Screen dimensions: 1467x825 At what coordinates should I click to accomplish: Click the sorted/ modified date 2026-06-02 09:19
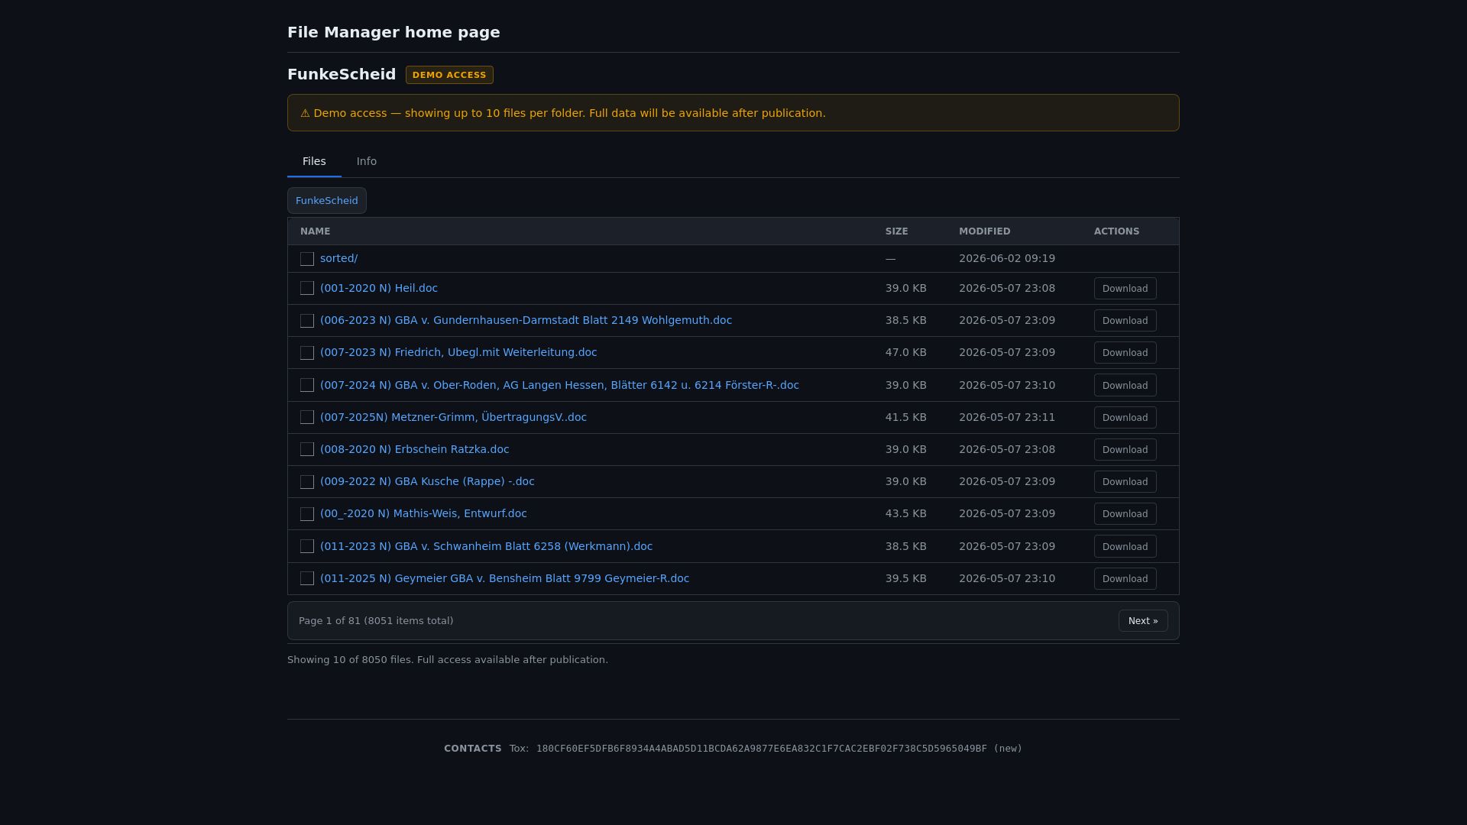[1007, 258]
